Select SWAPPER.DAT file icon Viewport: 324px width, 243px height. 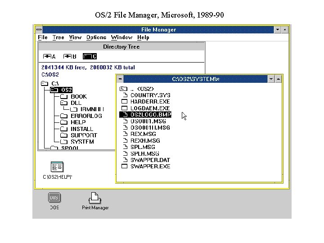point(125,160)
